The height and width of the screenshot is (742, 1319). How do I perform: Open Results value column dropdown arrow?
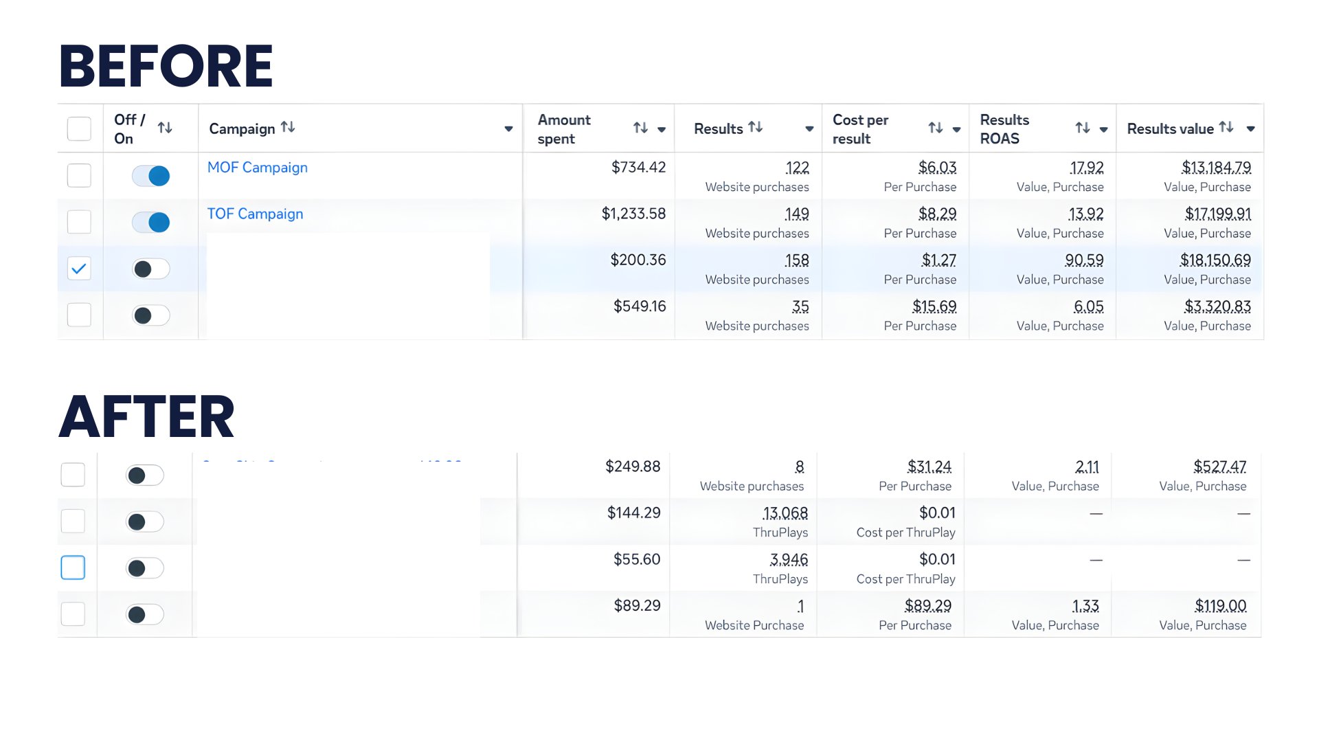1250,129
